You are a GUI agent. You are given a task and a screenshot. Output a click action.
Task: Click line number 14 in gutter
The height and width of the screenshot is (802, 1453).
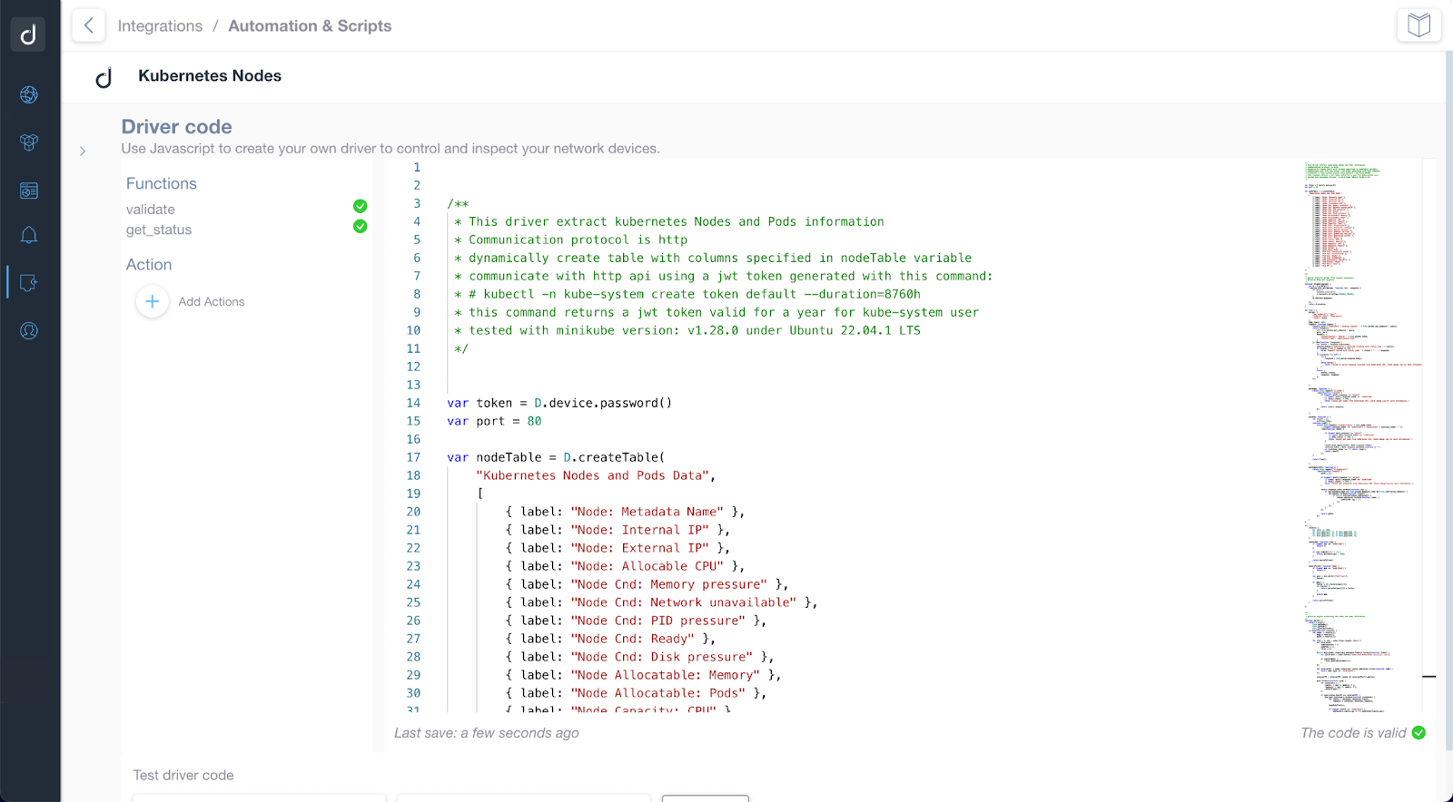tap(413, 403)
